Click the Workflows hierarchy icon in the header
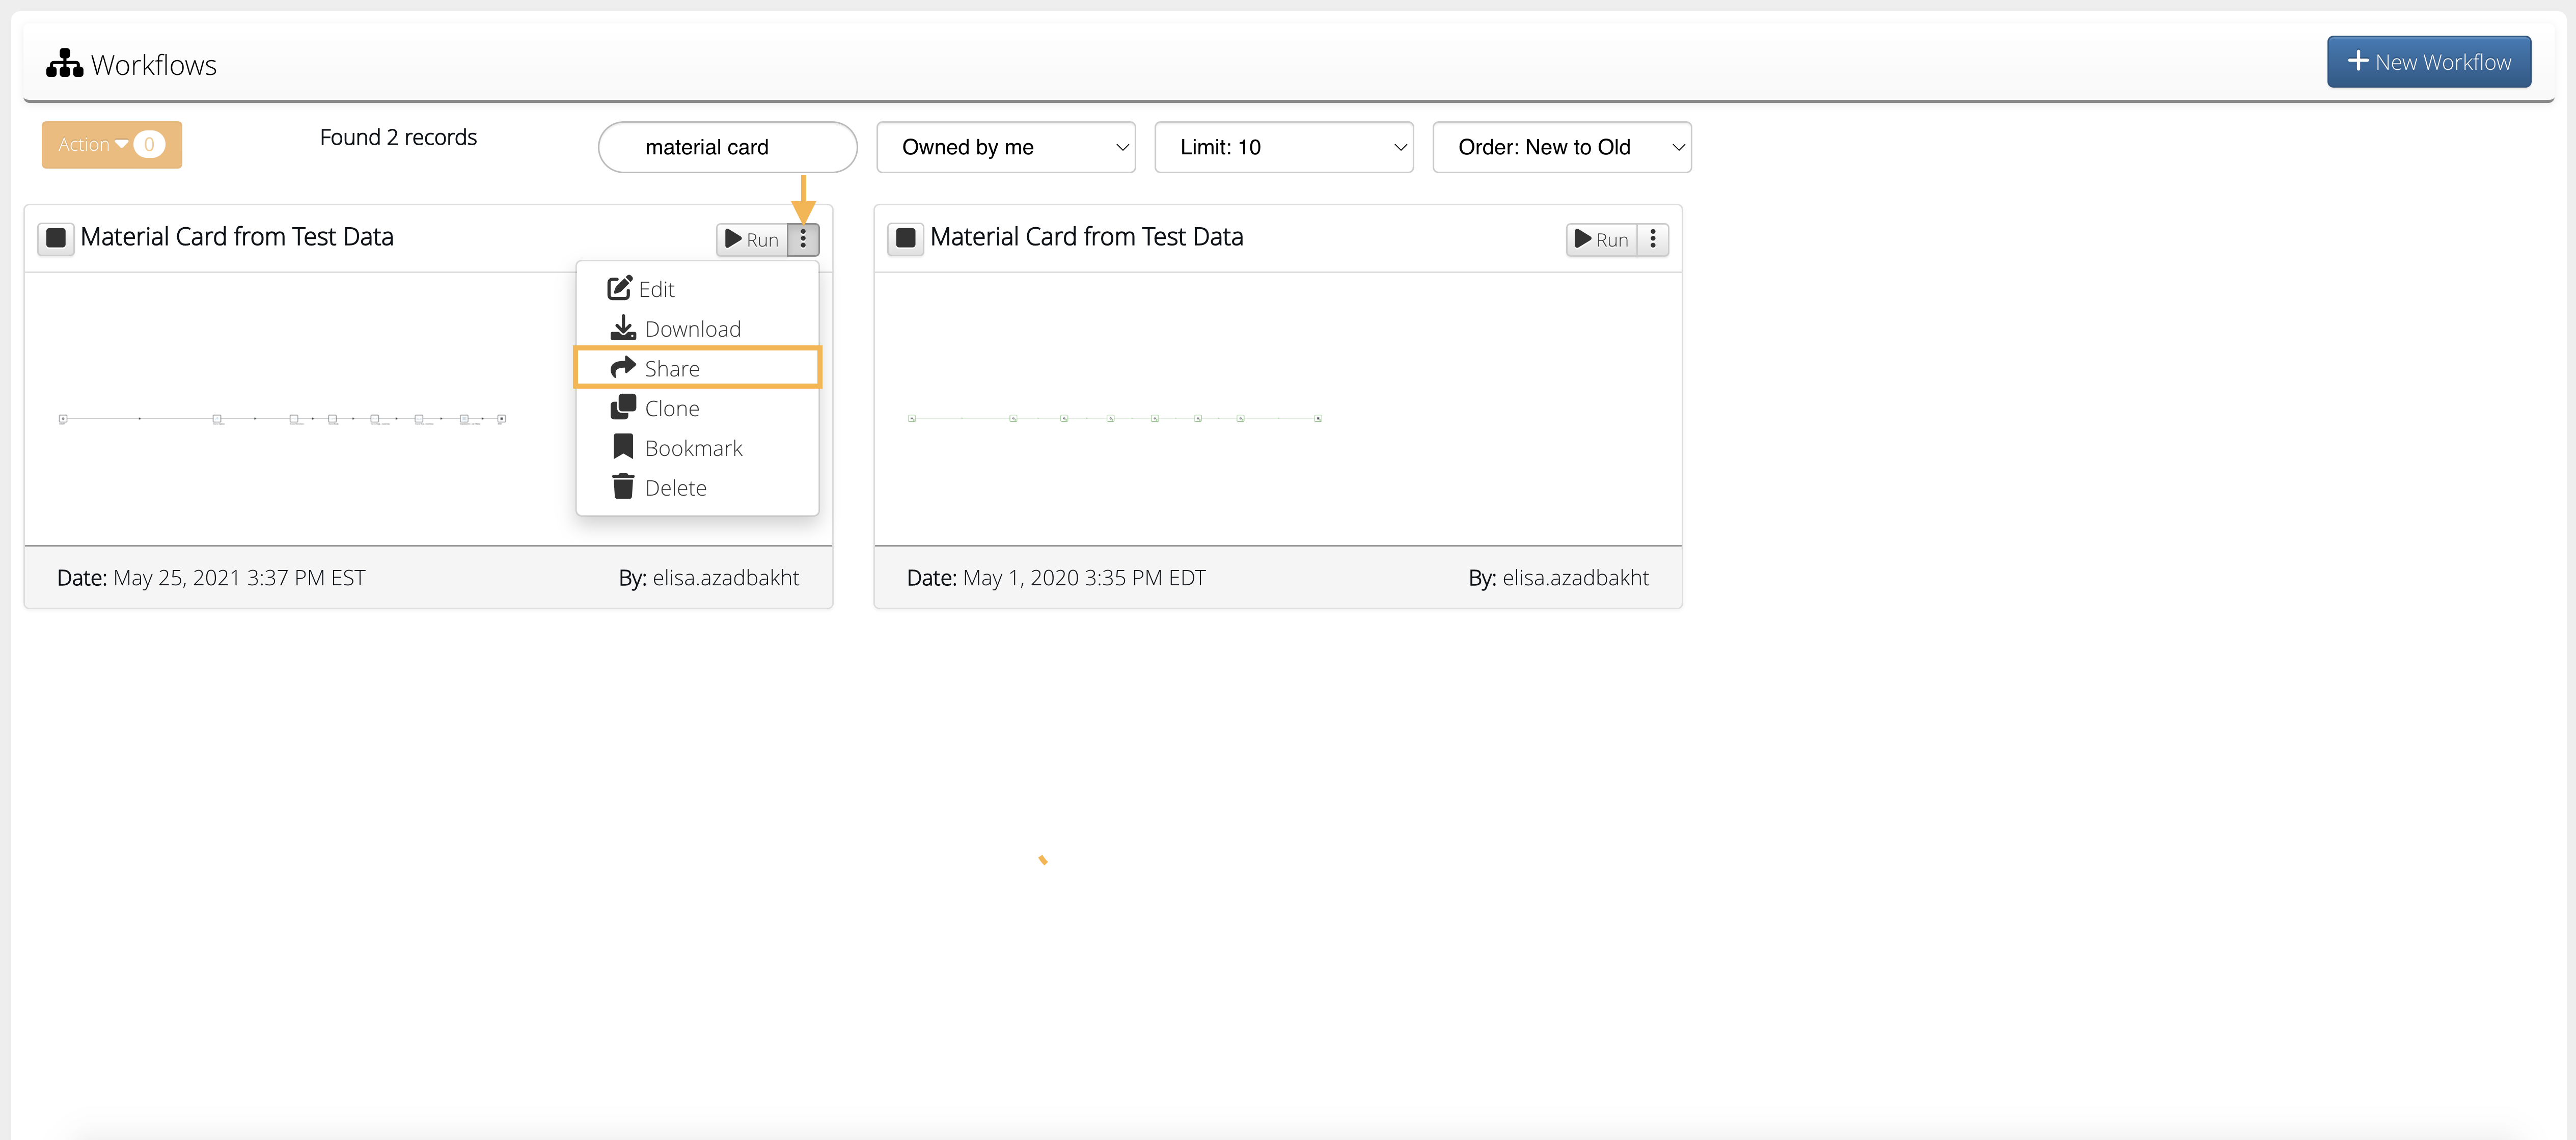Viewport: 2576px width, 1140px height. [x=64, y=63]
